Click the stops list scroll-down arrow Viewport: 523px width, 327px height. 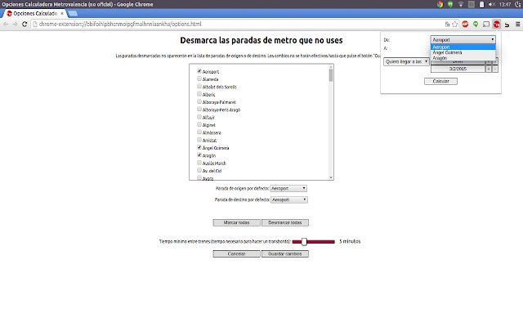pos(331,177)
